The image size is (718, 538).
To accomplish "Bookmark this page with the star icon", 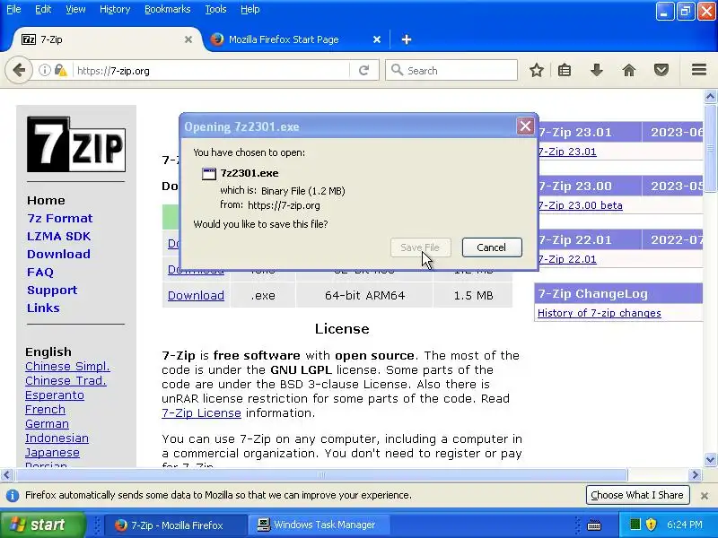I will [x=537, y=71].
